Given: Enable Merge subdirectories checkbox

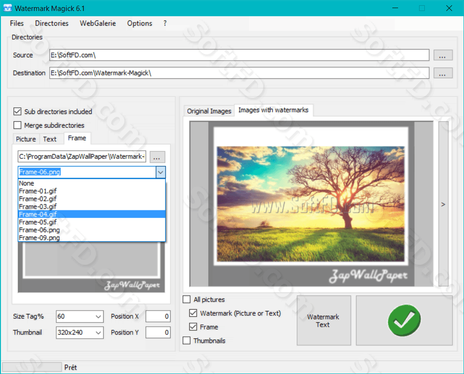Looking at the screenshot, I should (x=18, y=125).
